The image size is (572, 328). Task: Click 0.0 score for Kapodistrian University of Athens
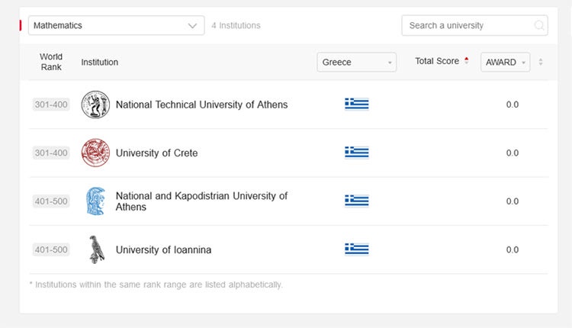click(513, 201)
